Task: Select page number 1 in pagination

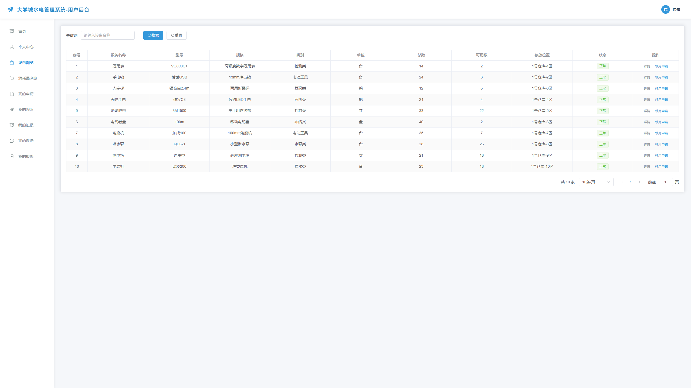Action: coord(631,182)
